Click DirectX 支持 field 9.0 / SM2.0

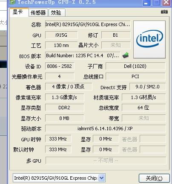(x=148, y=87)
